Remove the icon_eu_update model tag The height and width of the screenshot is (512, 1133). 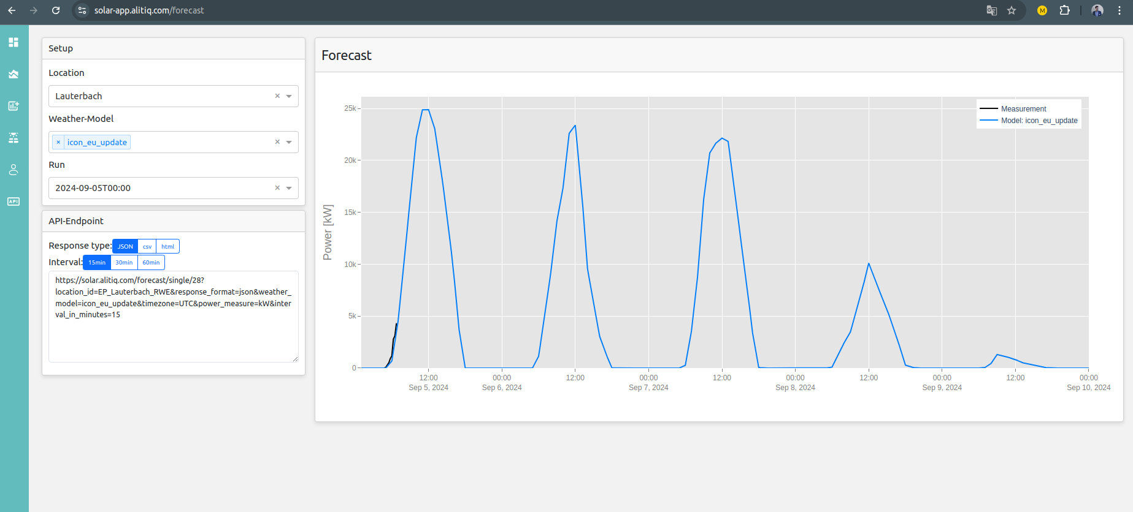58,142
